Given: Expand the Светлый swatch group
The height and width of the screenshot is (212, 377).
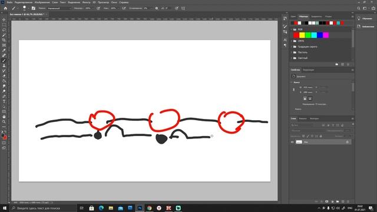Looking at the screenshot, I should click(x=292, y=58).
